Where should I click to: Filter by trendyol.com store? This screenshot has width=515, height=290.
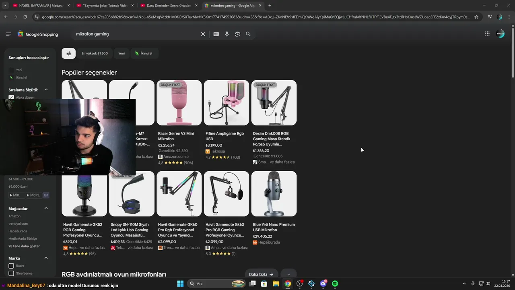click(18, 224)
